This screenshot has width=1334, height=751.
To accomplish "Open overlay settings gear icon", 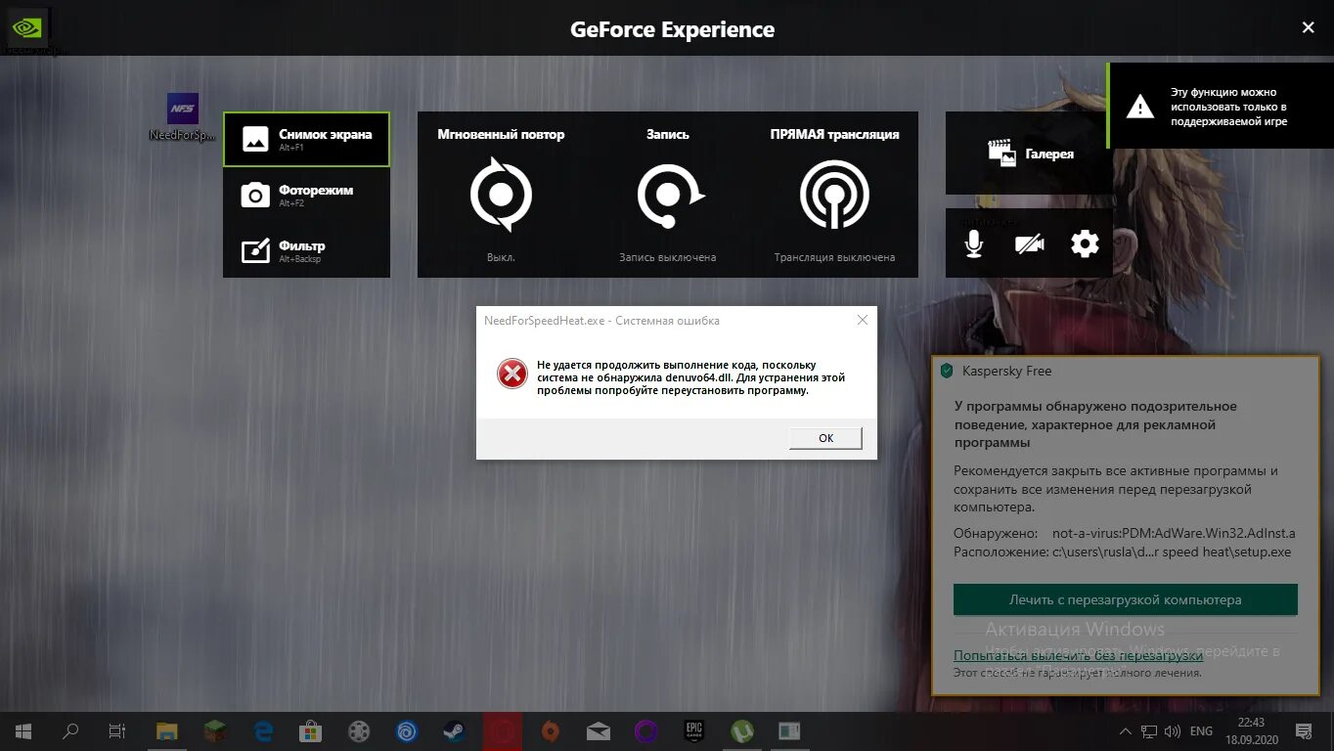I will coord(1085,243).
